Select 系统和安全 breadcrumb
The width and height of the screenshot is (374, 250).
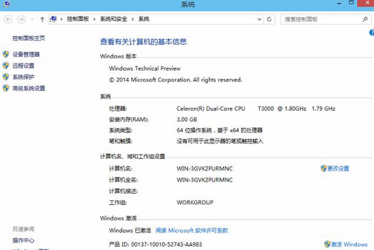click(x=114, y=19)
